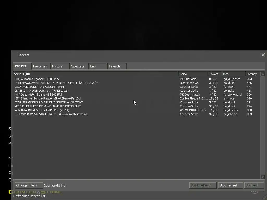267x200 pixels.
Task: Click the gg_33_besot map cell
Action: [232, 79]
